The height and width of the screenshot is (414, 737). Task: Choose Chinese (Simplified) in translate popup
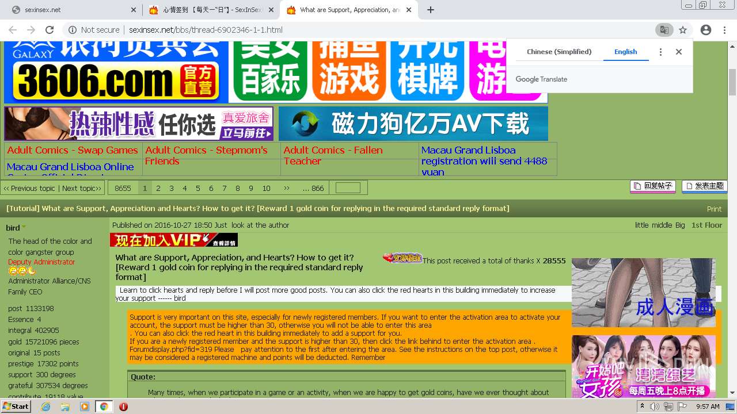tap(559, 52)
